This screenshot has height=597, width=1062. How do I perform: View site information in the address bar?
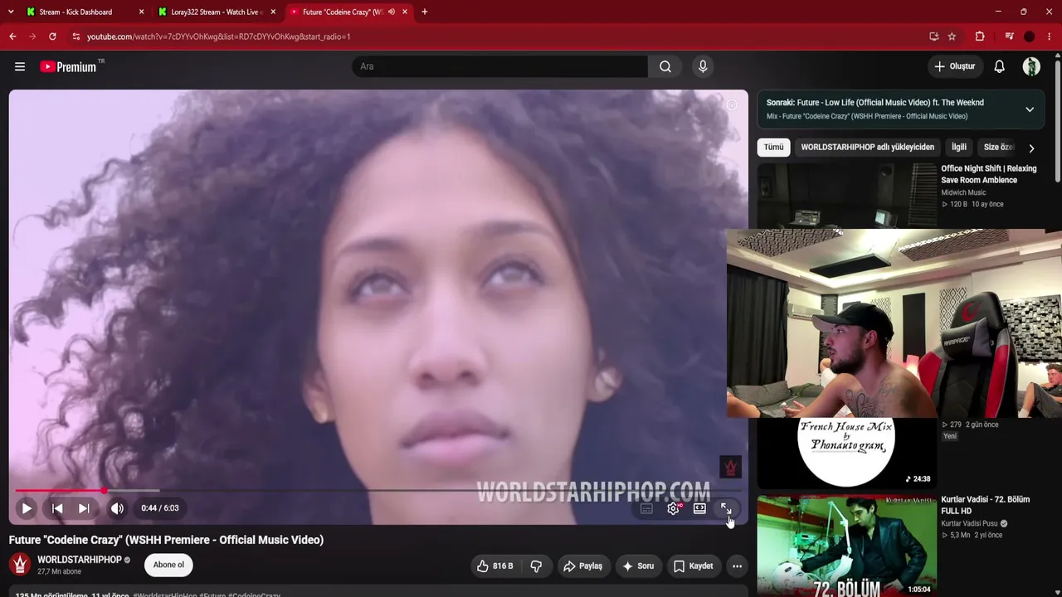click(76, 36)
